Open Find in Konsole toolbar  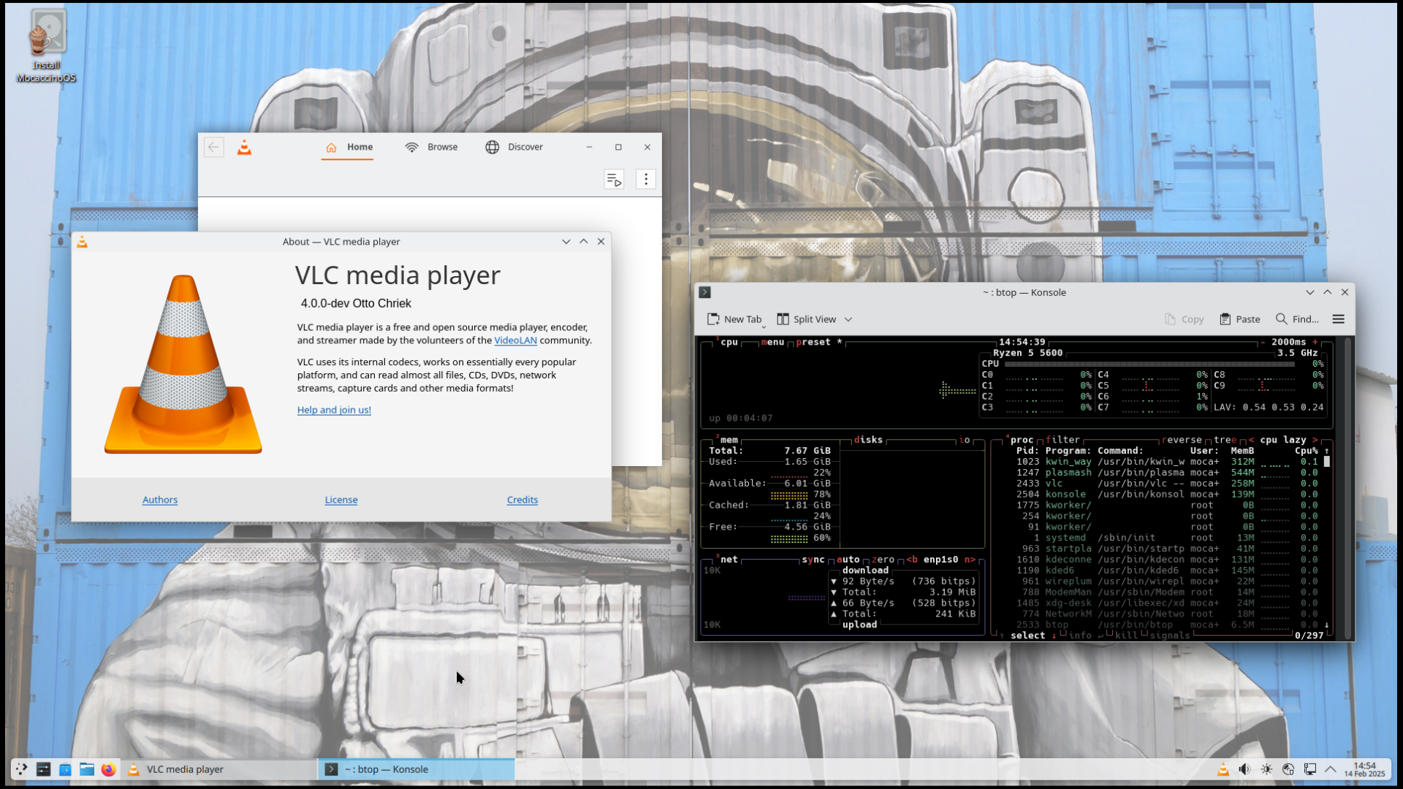(x=1297, y=319)
